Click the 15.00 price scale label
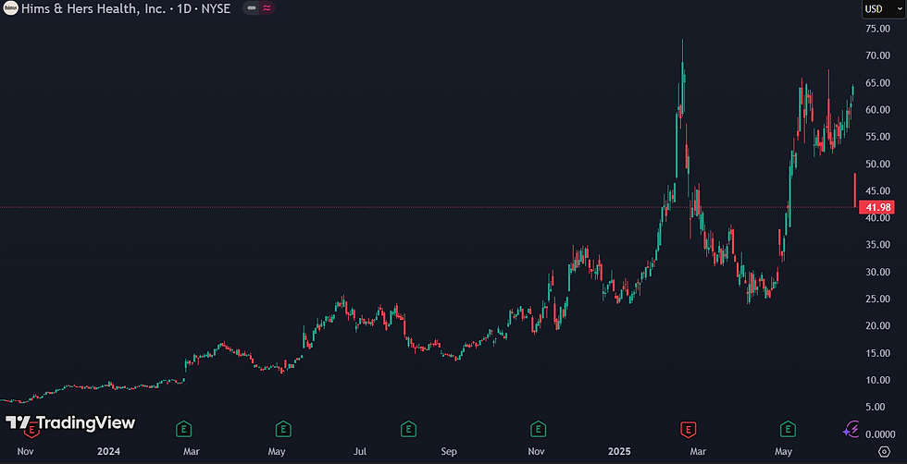Screen dimensions: 907x464 point(877,352)
